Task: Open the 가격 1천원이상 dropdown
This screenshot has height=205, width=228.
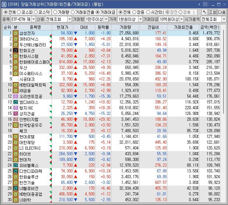Action: tap(140, 19)
